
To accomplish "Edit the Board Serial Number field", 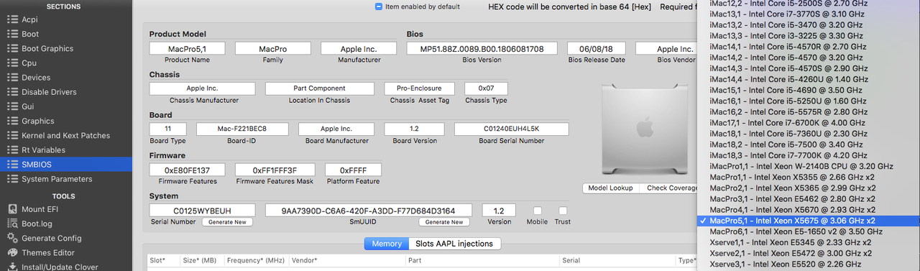I will pyautogui.click(x=512, y=129).
